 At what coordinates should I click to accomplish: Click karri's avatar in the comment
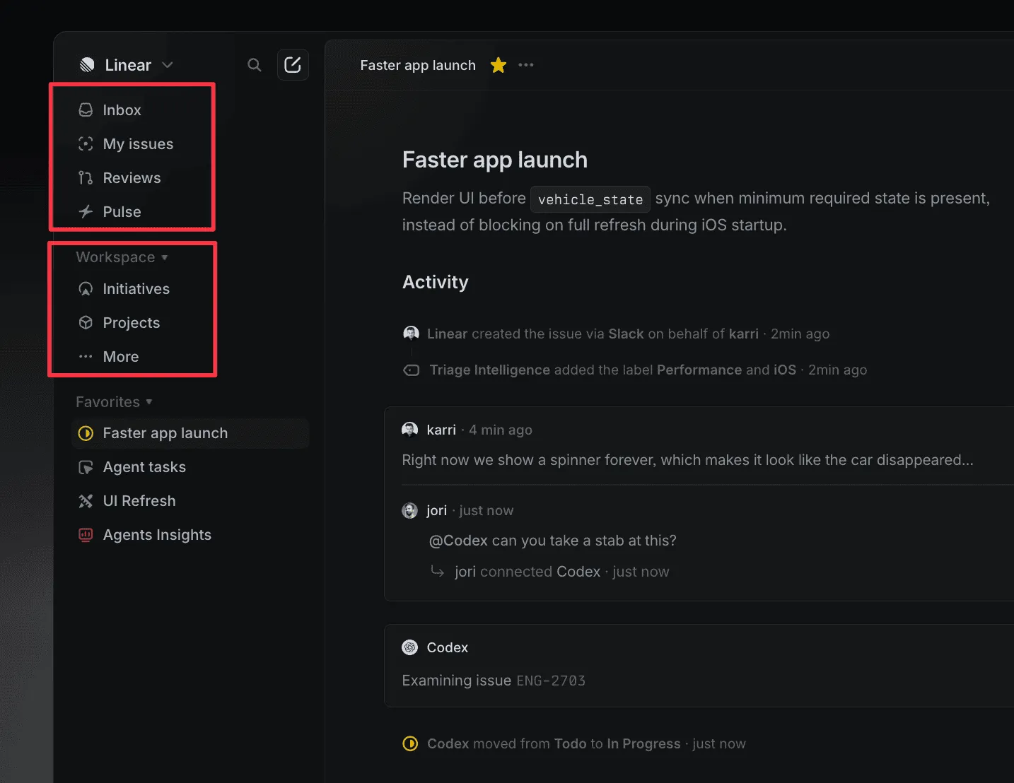pyautogui.click(x=410, y=430)
